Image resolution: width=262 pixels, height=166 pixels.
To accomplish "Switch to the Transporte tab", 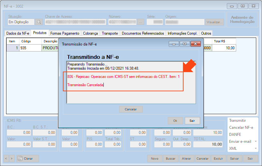I will (x=110, y=33).
